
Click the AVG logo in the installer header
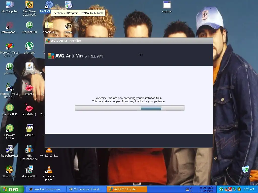[51, 56]
